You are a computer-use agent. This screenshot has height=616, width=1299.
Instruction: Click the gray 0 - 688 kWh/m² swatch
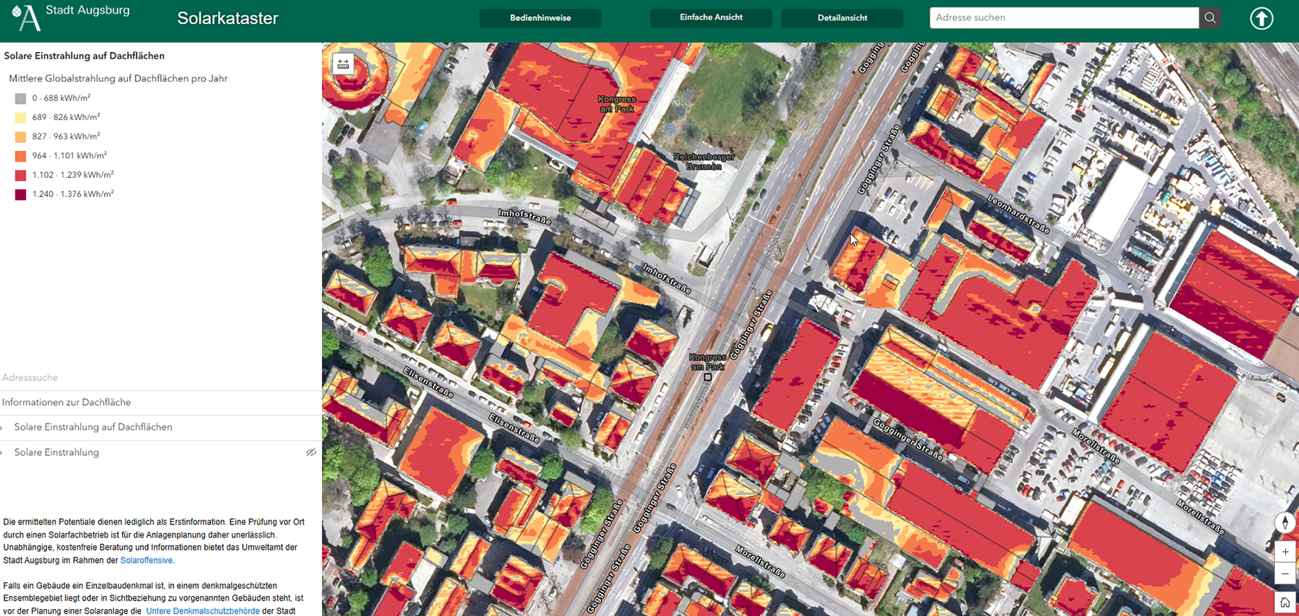pyautogui.click(x=21, y=99)
